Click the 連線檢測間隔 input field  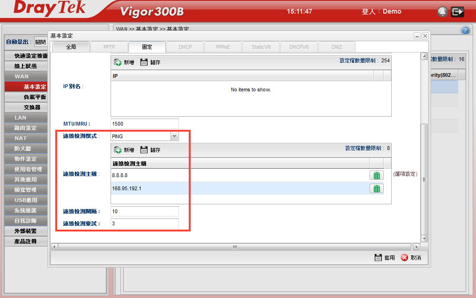[x=145, y=211]
